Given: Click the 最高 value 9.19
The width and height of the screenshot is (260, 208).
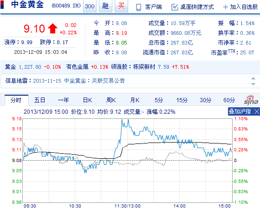Looking at the screenshot, I should pos(121,33).
